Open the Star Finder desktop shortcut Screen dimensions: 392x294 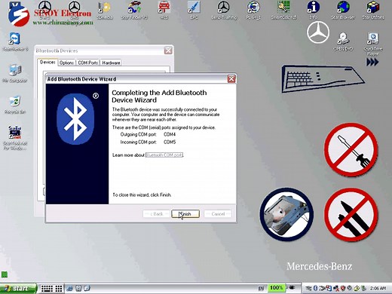[x=134, y=11]
